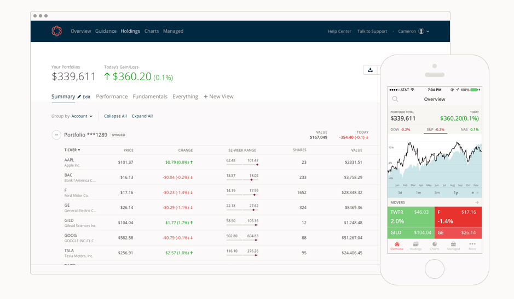This screenshot has height=299, width=514.
Task: Tap the Movers arrow icon on phone
Action: pos(477,202)
